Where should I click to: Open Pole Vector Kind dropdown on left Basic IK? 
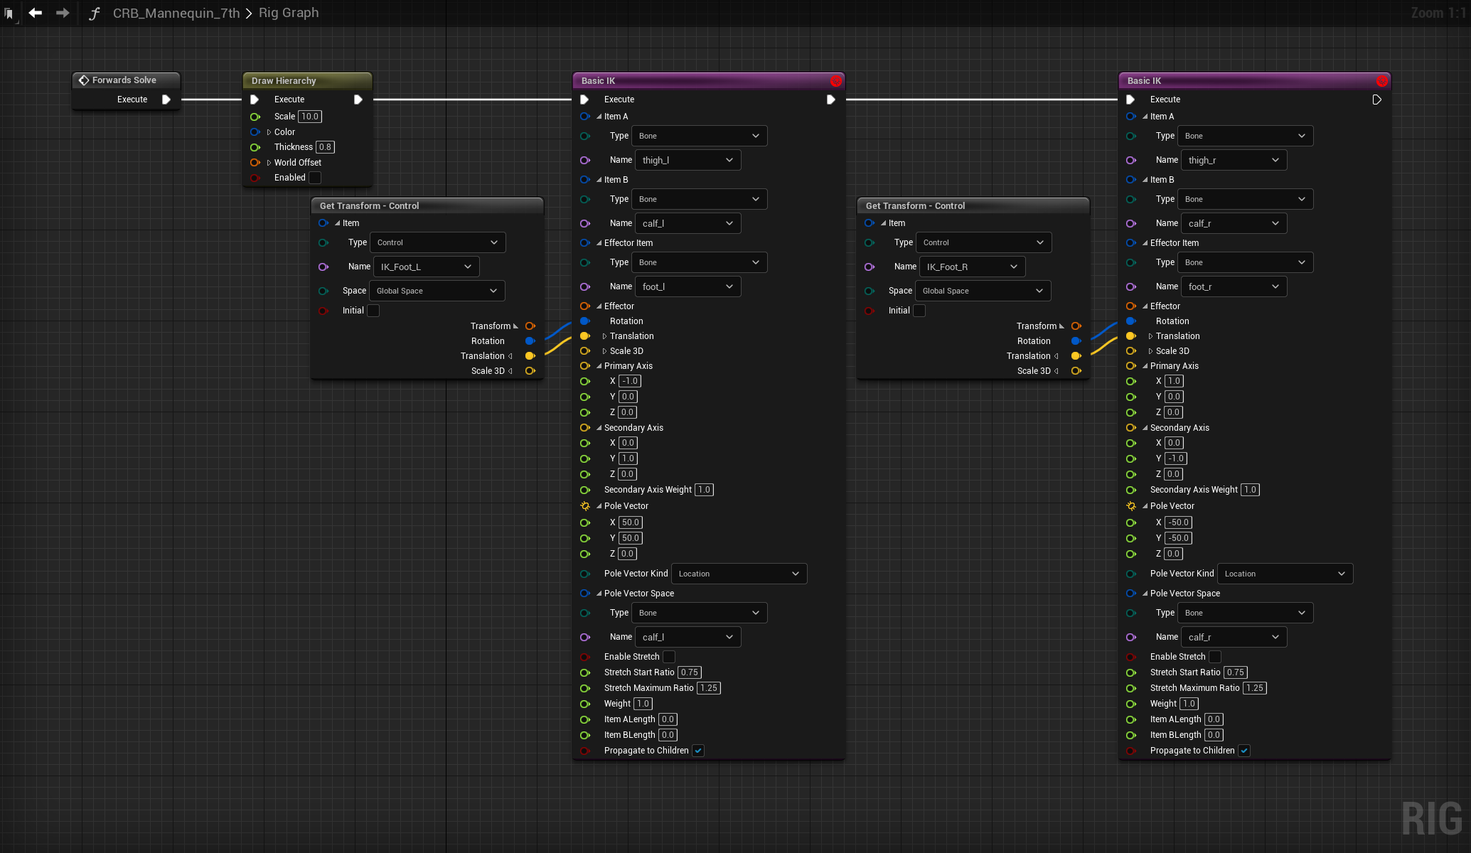[739, 574]
